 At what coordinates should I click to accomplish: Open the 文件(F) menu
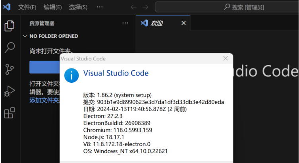click(x=27, y=7)
